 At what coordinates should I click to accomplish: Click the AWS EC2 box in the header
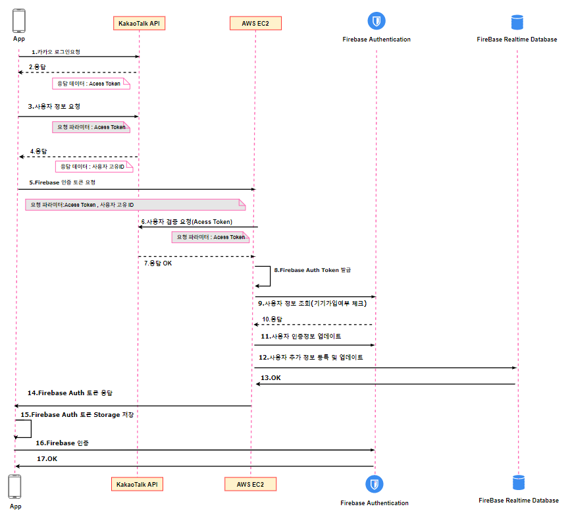click(x=255, y=23)
